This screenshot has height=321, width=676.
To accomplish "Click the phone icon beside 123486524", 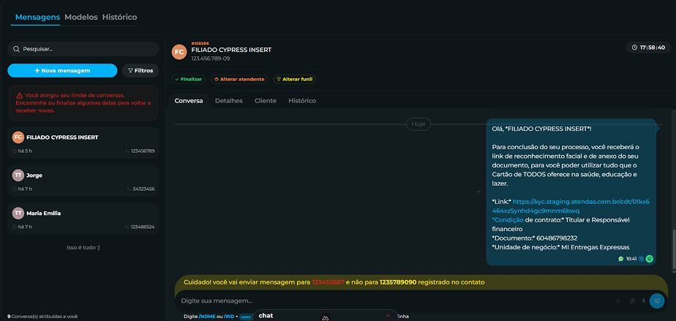I will 127,227.
